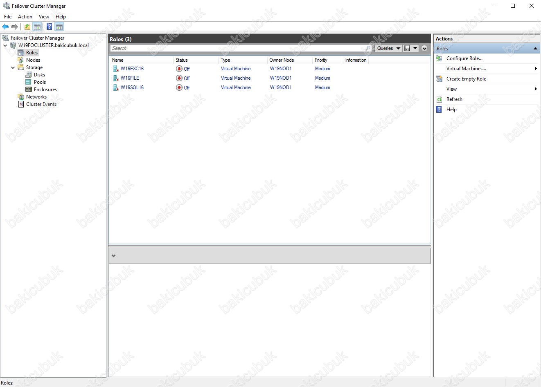Click the W16FILE virtual machine icon
The image size is (541, 387).
(x=116, y=78)
